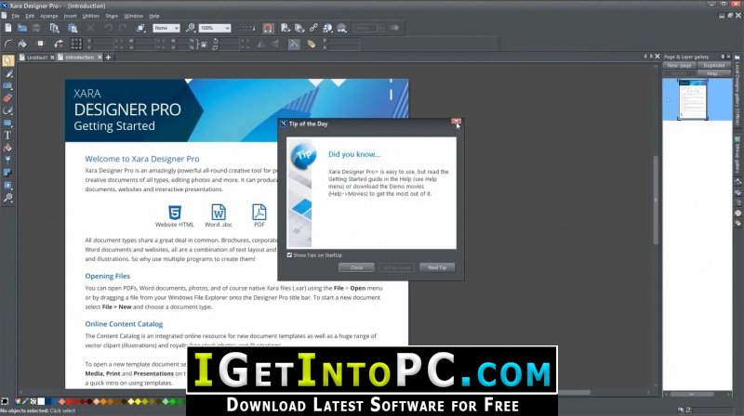Select the Transparency wine glass tool
This screenshot has height=416, width=744.
7,160
